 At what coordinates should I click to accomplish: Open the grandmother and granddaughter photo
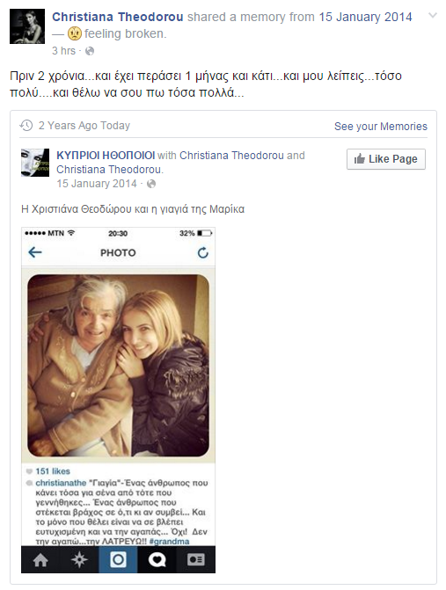[118, 366]
